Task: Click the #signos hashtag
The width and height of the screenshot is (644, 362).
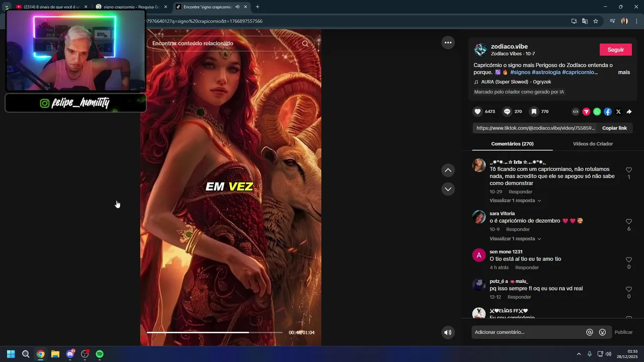Action: click(520, 72)
